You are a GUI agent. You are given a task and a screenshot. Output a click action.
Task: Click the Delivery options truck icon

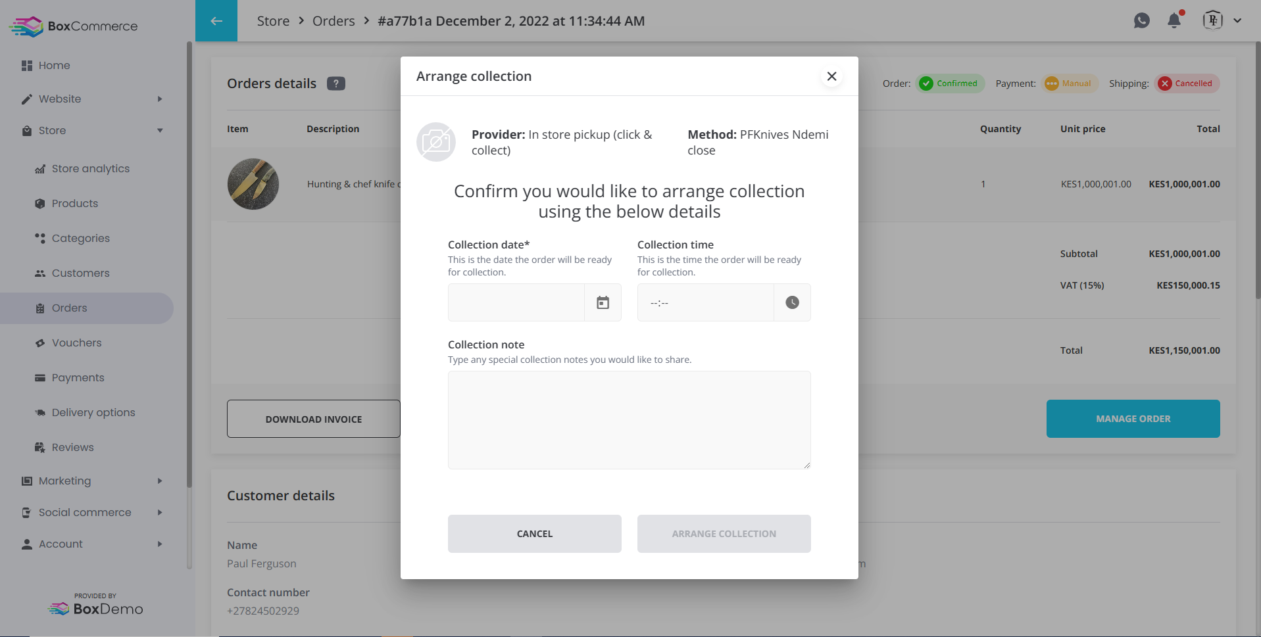[40, 413]
